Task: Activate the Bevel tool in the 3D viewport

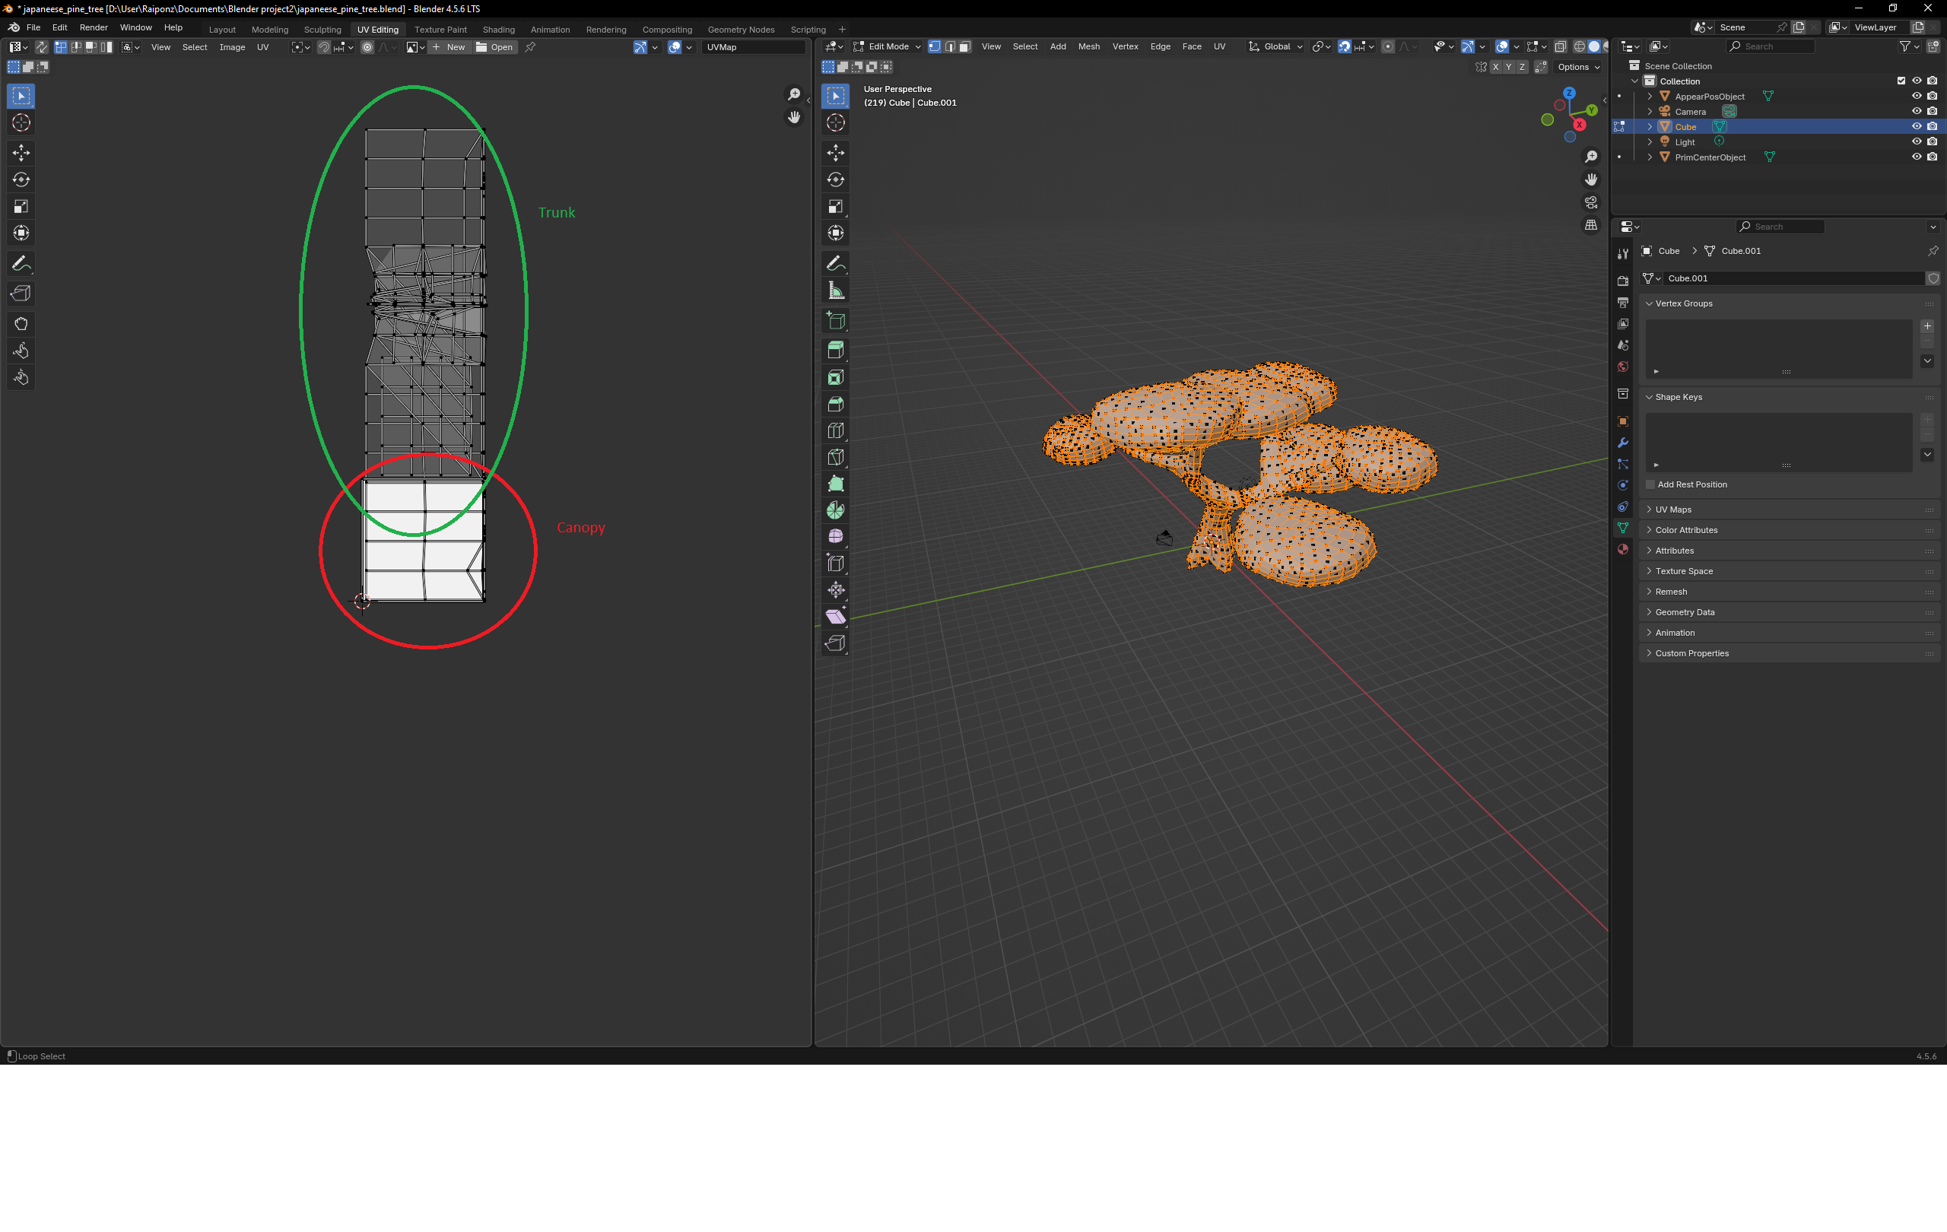Action: click(836, 404)
